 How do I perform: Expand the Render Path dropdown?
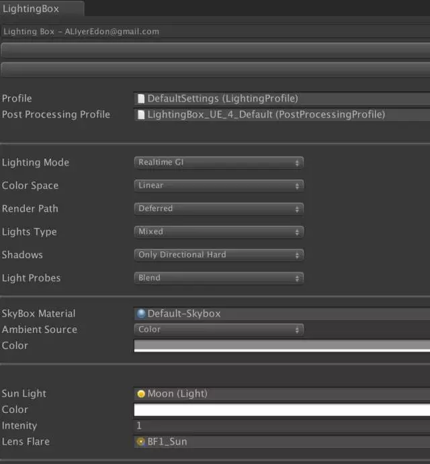[218, 209]
